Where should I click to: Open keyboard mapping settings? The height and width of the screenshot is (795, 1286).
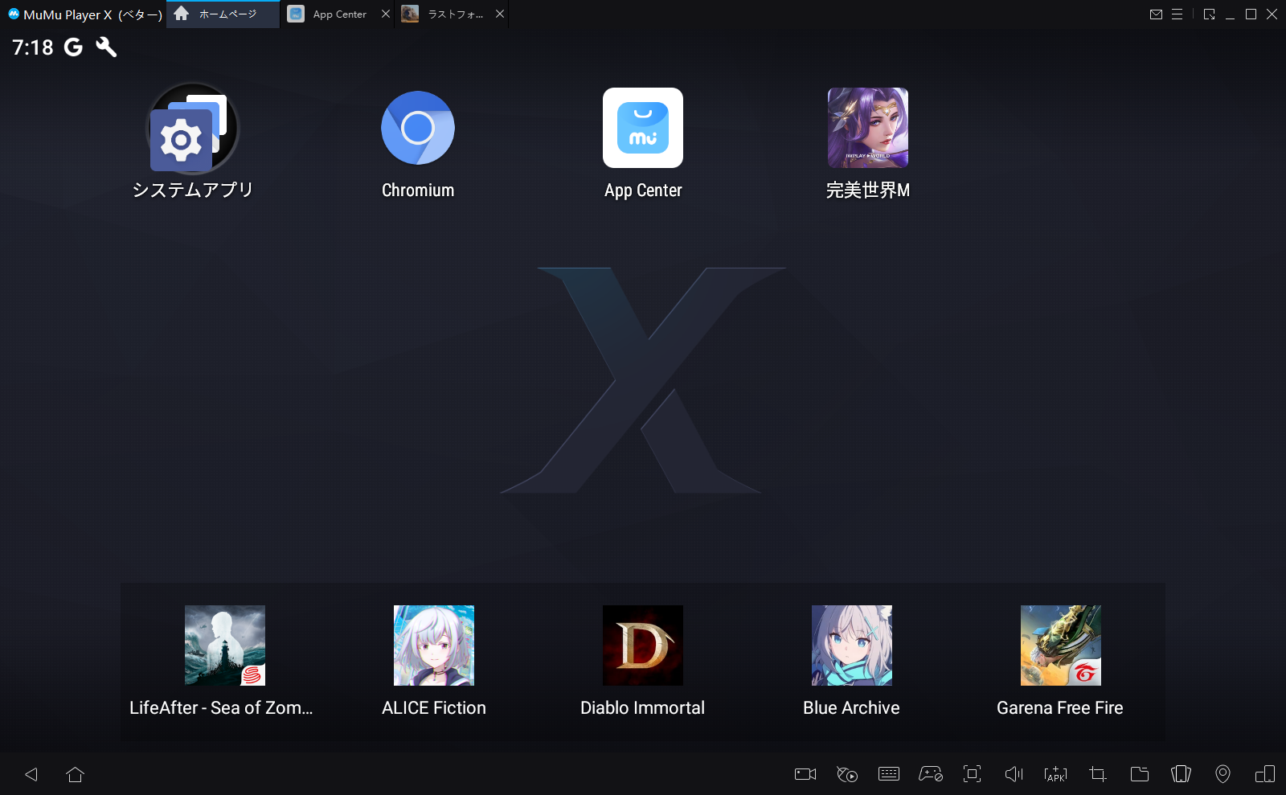pos(889,774)
